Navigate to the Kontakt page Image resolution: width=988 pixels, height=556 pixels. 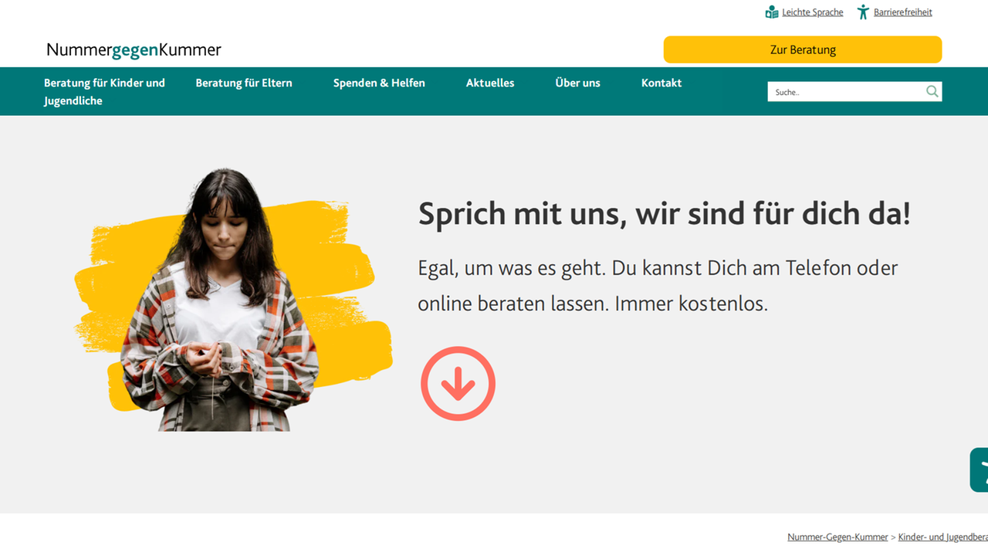coord(661,83)
